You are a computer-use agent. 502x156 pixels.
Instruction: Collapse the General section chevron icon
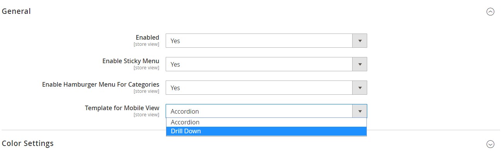490,12
